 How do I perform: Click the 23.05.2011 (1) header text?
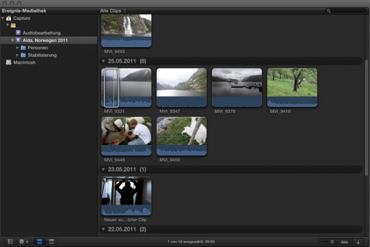point(127,169)
